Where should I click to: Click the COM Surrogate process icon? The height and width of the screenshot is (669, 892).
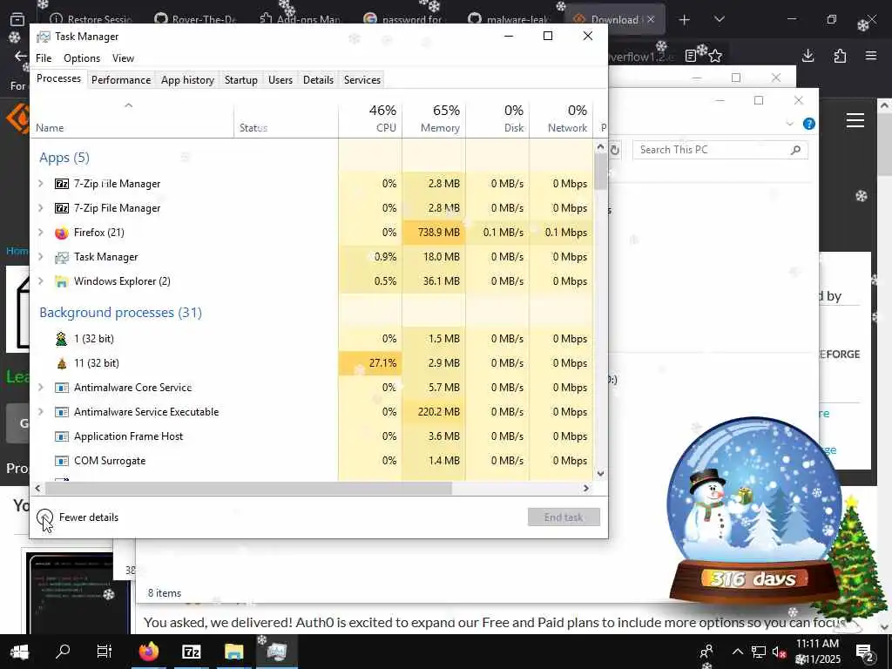(62, 462)
